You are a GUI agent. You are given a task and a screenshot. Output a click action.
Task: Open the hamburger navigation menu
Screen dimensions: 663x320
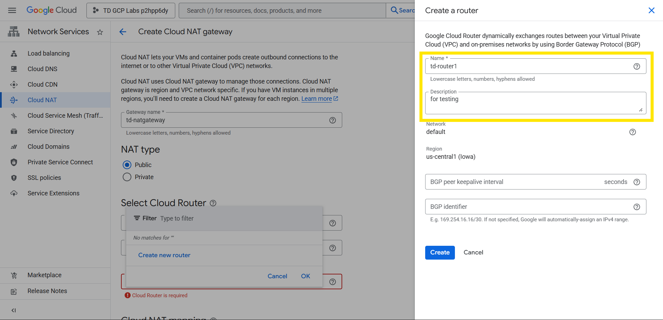(x=12, y=10)
